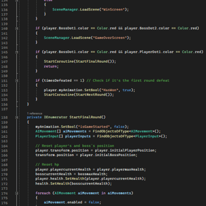Image resolution: width=206 pixels, height=206 pixels.
Task: Click bossmaxHealth on line 170
Action: (x=92, y=174)
